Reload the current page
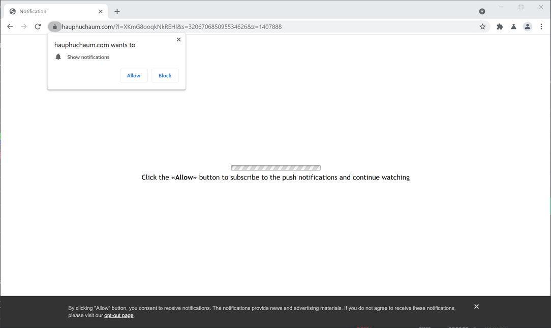This screenshot has height=328, width=551. pos(37,26)
